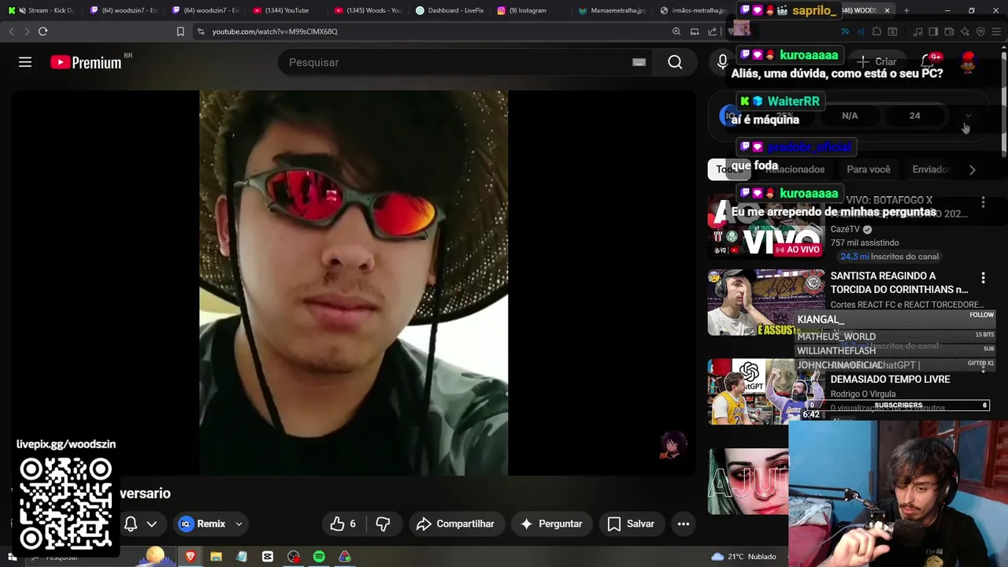Open Brave browser in the taskbar

click(x=190, y=557)
